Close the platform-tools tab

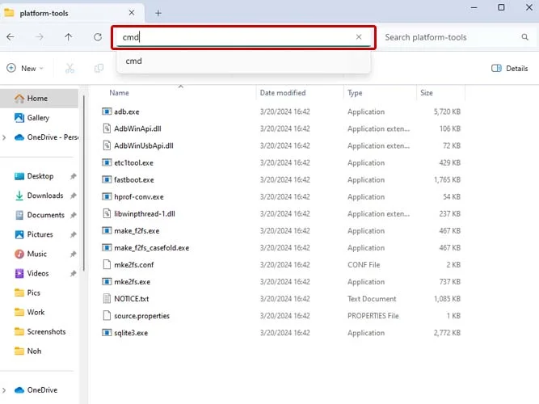[x=131, y=13]
